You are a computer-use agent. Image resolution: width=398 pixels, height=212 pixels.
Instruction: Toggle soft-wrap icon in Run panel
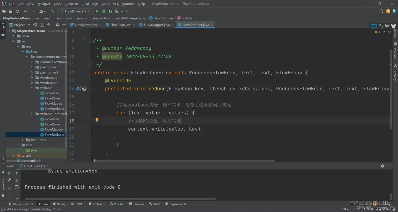[17, 187]
